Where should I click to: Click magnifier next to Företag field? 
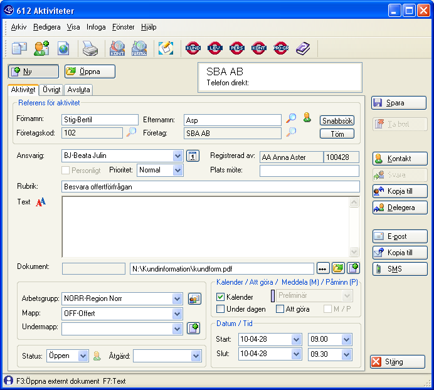coord(291,132)
